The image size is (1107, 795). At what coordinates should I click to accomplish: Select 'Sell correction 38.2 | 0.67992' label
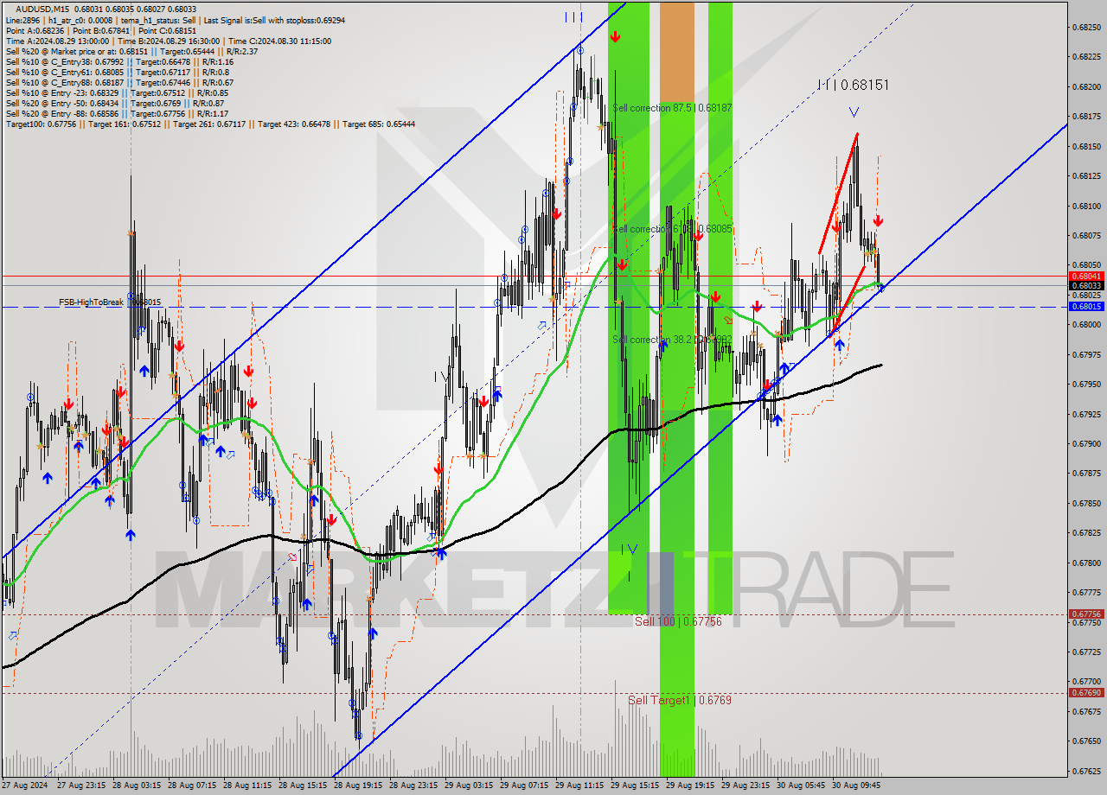(x=672, y=340)
